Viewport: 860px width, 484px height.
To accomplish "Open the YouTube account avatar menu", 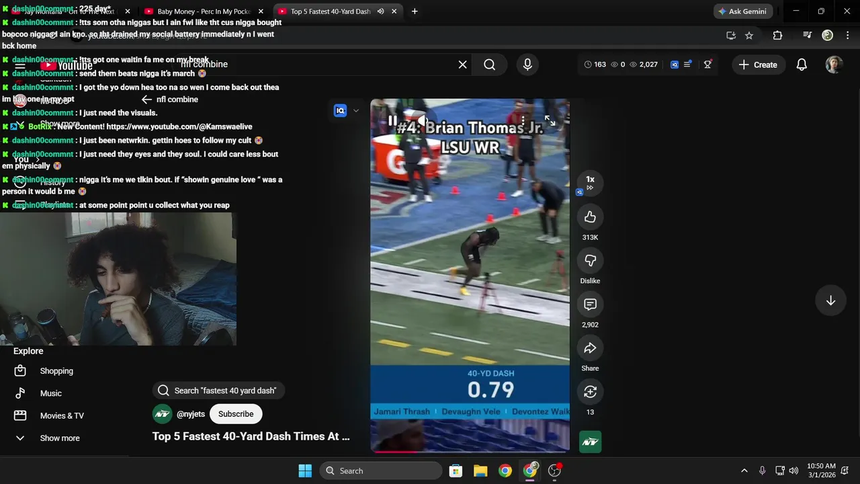I will pyautogui.click(x=834, y=65).
